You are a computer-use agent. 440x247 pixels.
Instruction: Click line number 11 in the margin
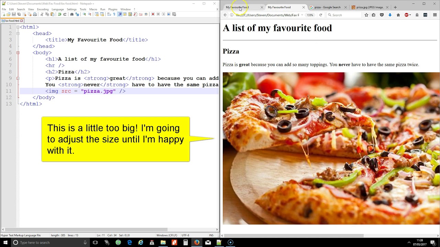[9, 91]
